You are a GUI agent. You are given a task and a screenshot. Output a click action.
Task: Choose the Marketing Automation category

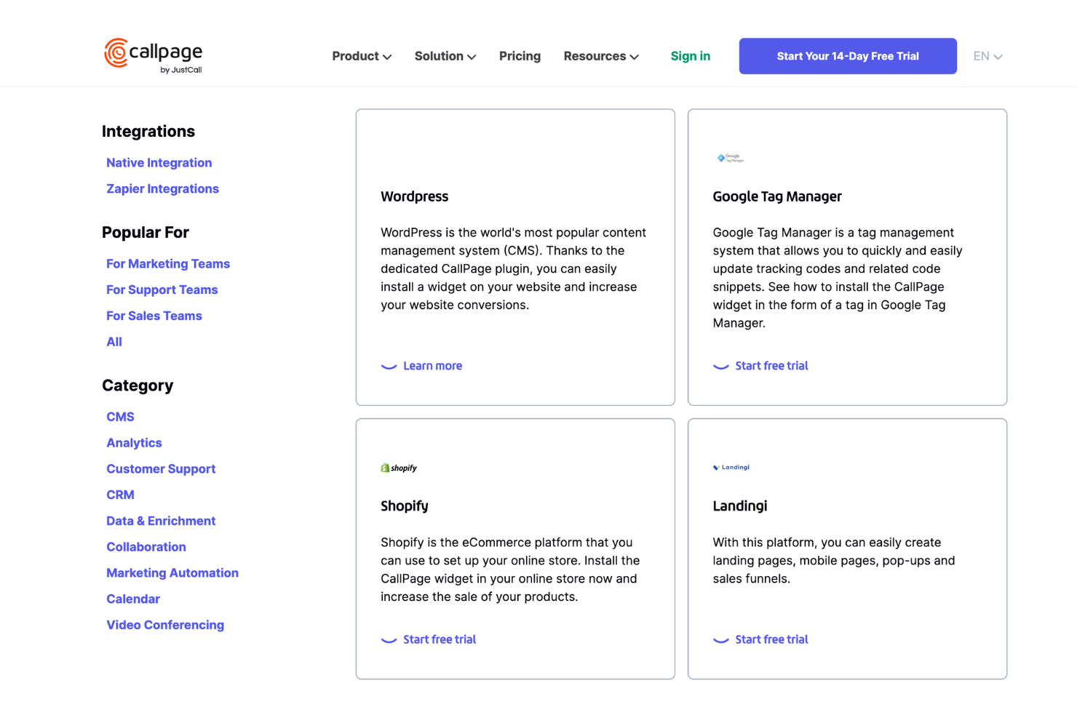click(172, 573)
